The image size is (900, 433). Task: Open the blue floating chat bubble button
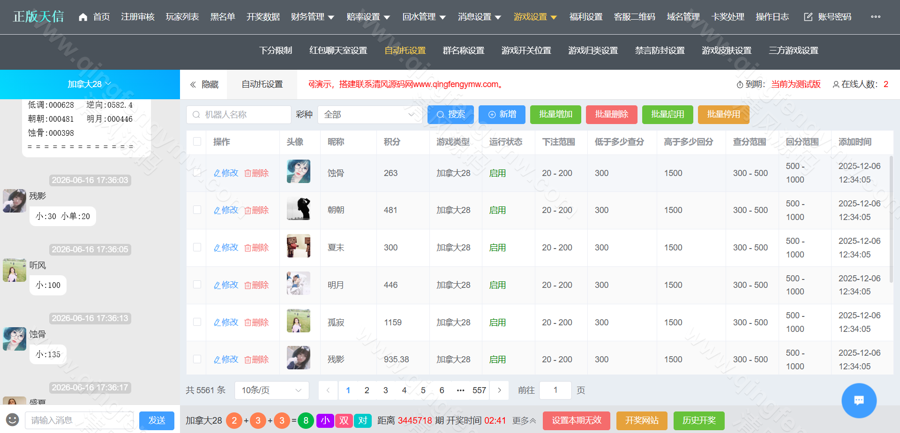[x=859, y=401]
